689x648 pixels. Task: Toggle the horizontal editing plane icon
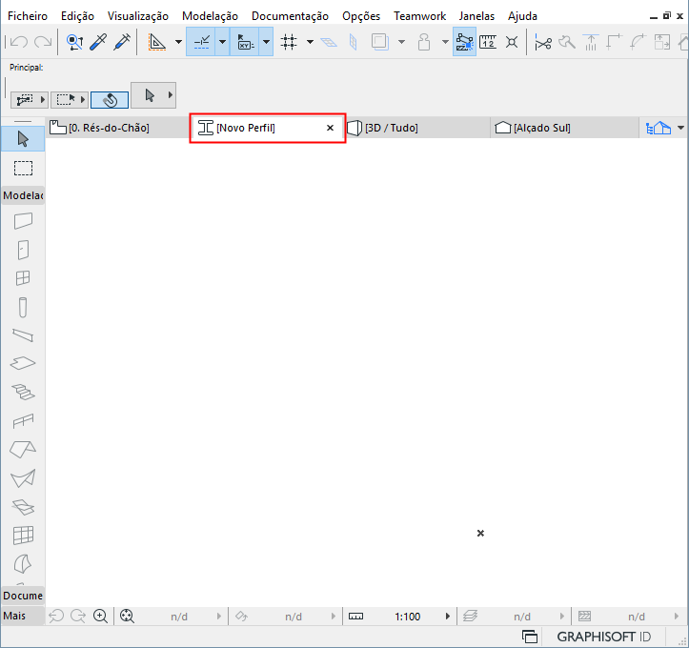[x=329, y=42]
